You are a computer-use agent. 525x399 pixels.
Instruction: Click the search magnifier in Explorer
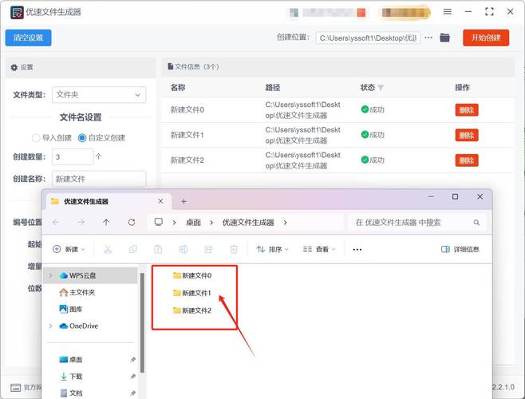click(476, 223)
